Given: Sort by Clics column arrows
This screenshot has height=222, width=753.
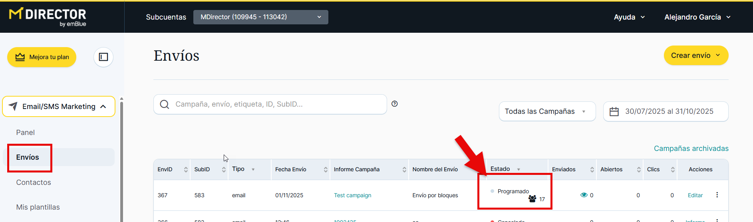Looking at the screenshot, I should tap(673, 170).
